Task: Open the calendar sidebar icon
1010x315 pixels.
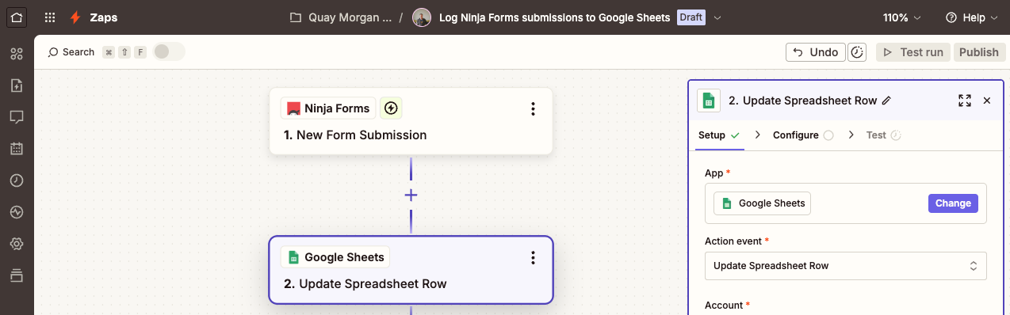Action: (17, 149)
